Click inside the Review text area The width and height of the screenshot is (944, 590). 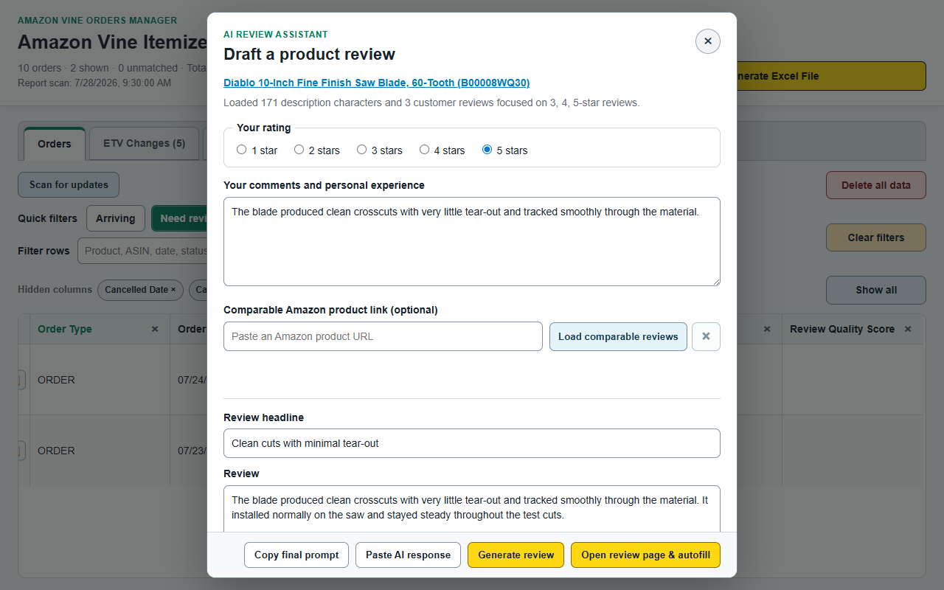[x=472, y=508]
